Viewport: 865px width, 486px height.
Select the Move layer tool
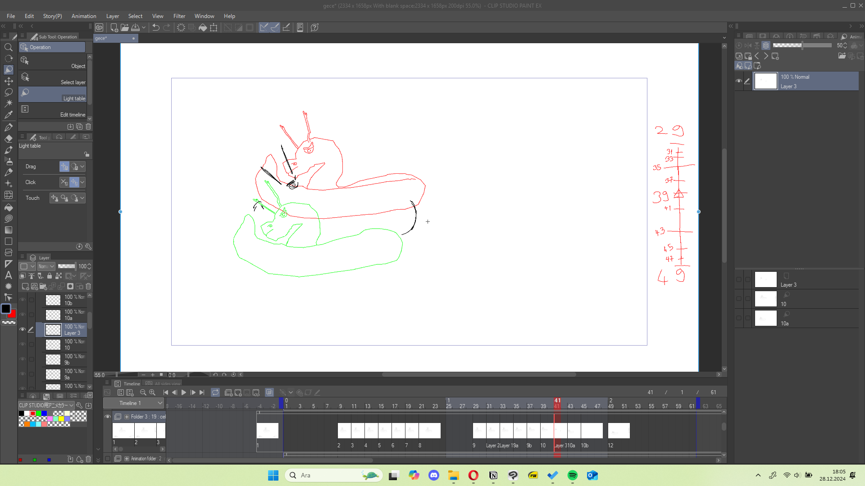point(8,81)
